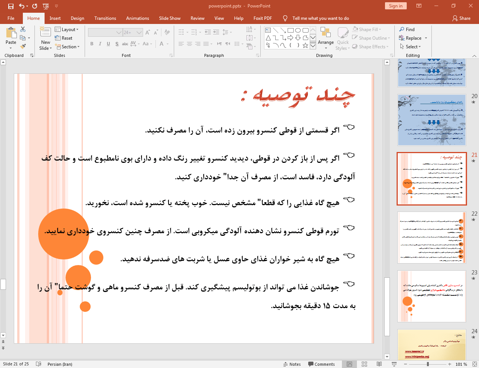This screenshot has width=479, height=368.
Task: Open the Insert tab
Action: pyautogui.click(x=55, y=18)
